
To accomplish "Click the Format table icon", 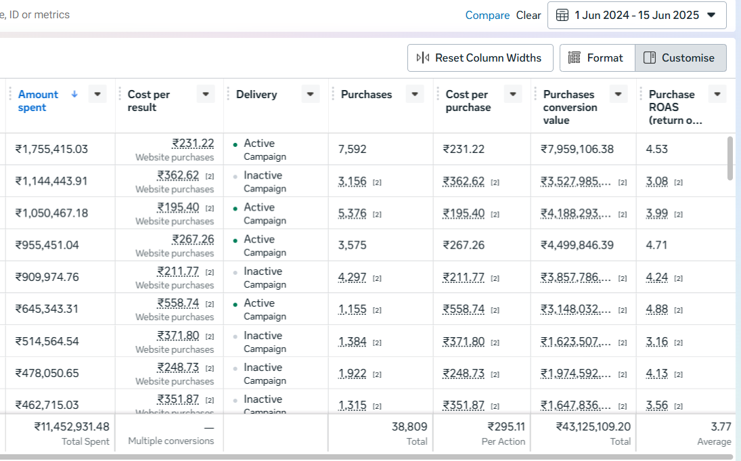I will click(575, 58).
